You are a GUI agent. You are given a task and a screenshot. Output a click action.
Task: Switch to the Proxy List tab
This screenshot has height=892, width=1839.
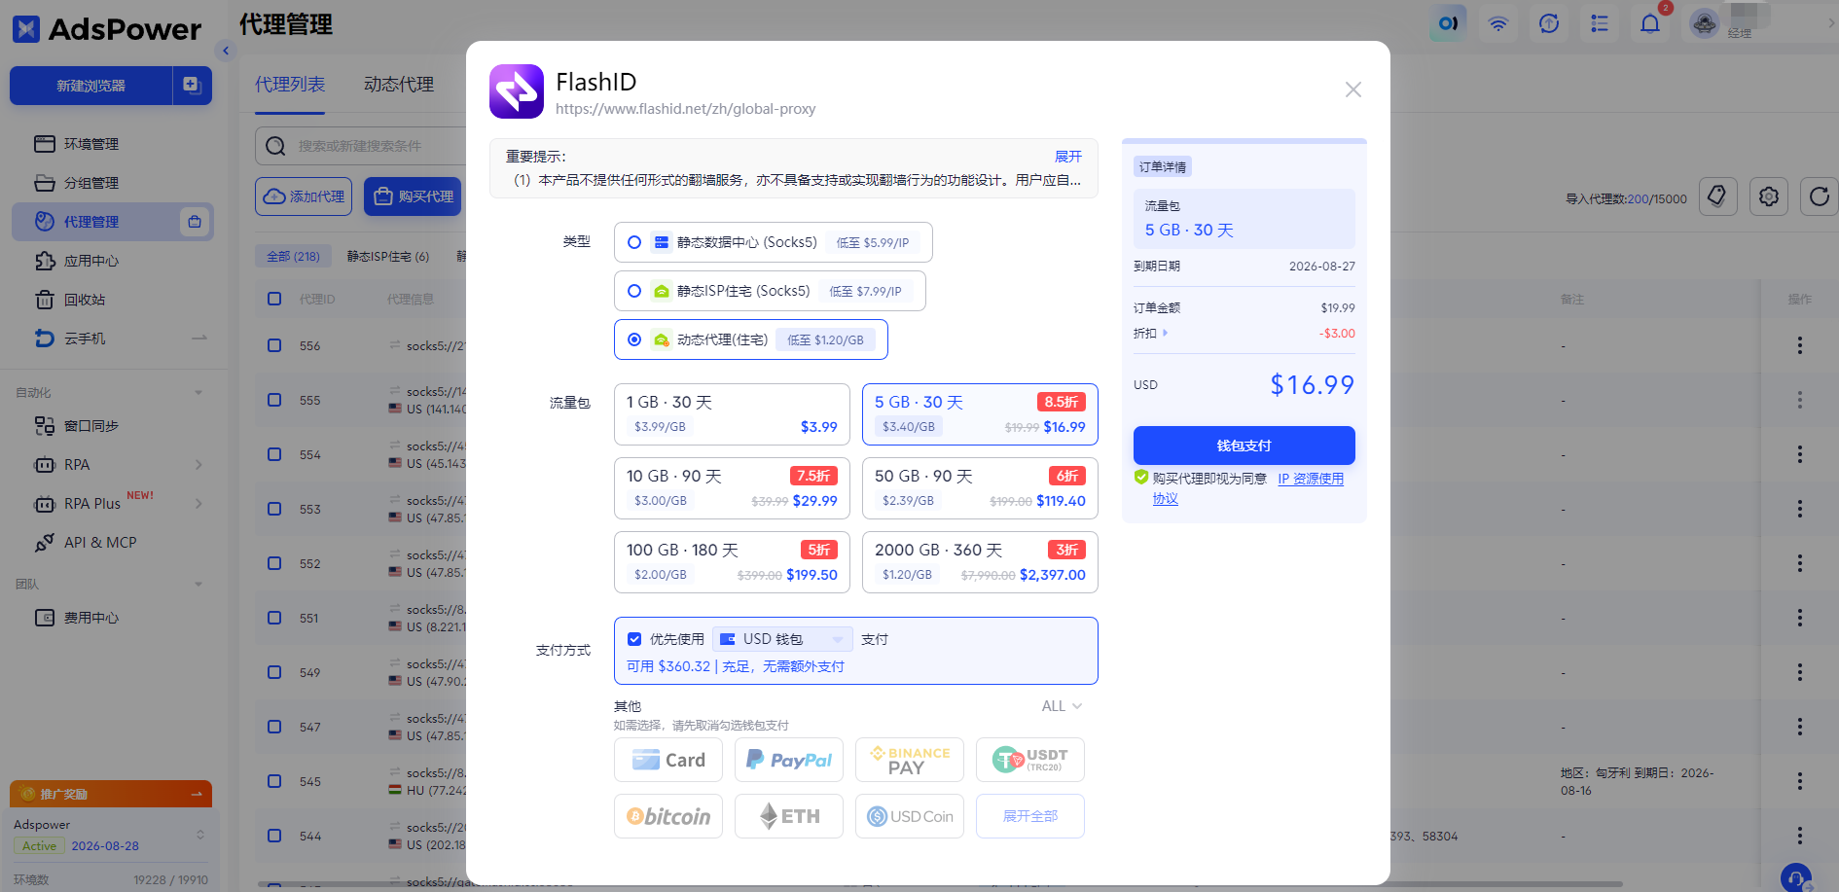point(290,85)
